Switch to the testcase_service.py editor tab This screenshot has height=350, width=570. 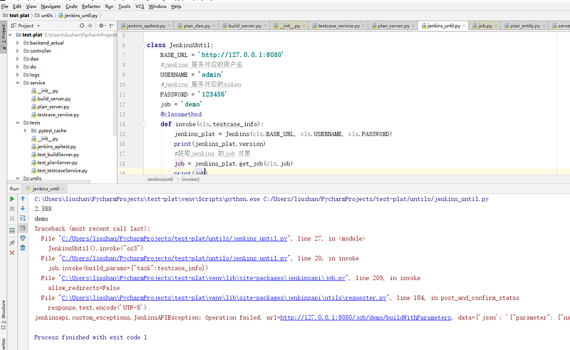[338, 26]
